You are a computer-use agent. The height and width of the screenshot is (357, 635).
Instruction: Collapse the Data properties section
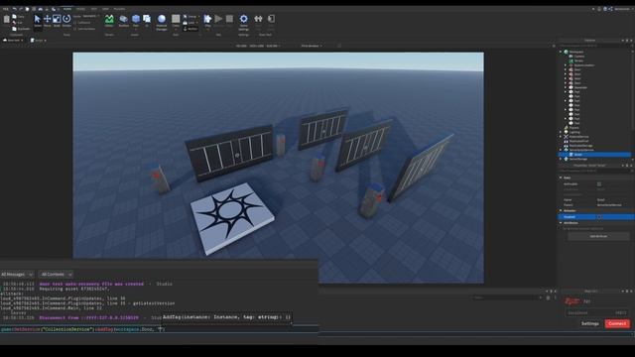coord(561,178)
